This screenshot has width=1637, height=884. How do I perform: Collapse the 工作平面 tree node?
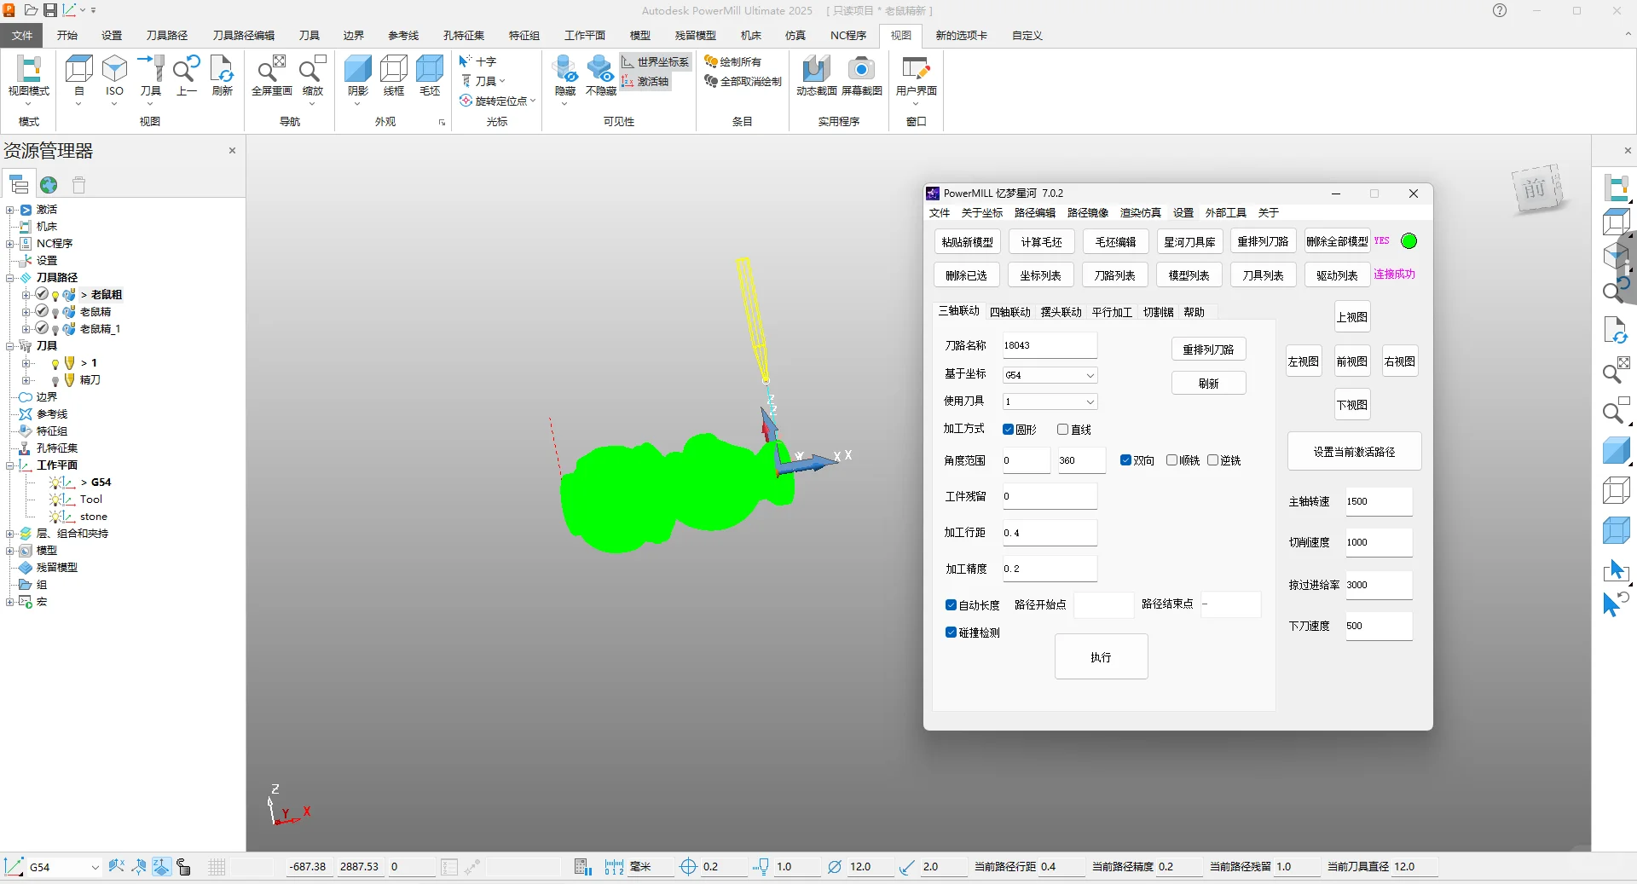pos(10,465)
